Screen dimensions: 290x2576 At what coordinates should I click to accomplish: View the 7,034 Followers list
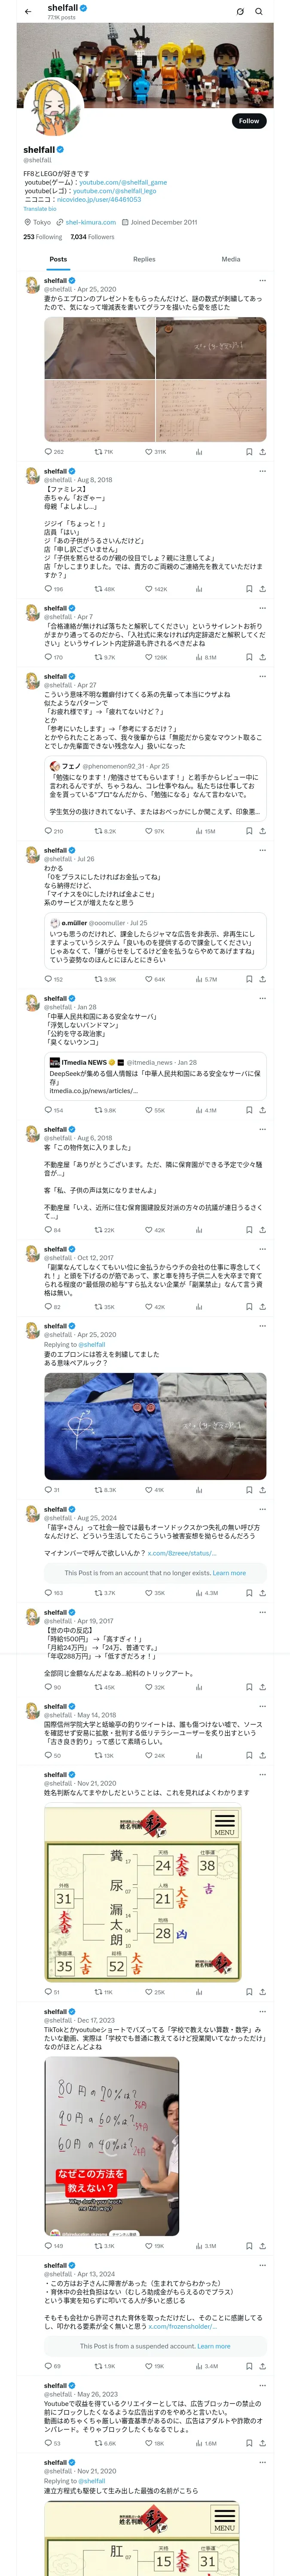92,237
